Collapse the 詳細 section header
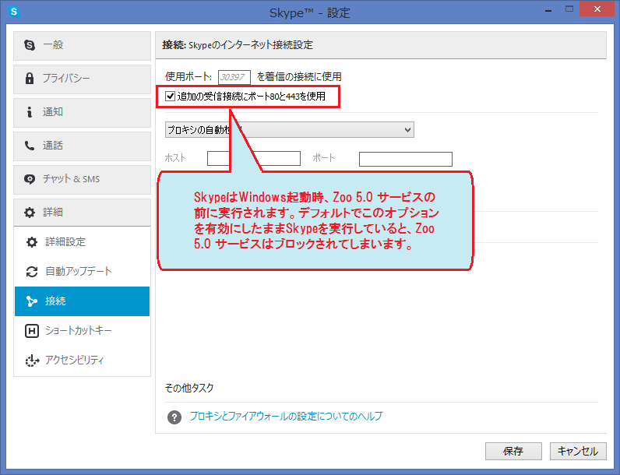The width and height of the screenshot is (620, 475). tap(83, 213)
